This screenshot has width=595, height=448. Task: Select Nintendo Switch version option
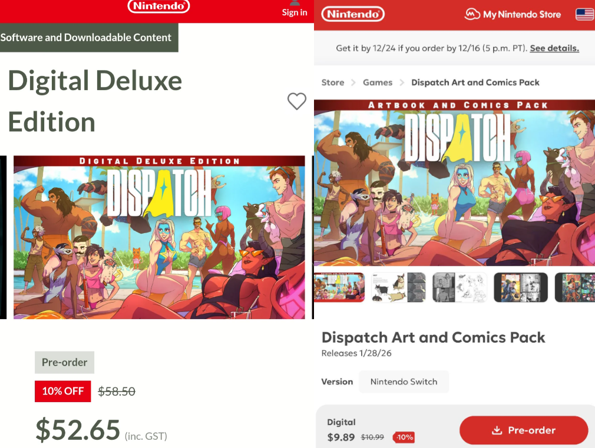click(x=404, y=381)
